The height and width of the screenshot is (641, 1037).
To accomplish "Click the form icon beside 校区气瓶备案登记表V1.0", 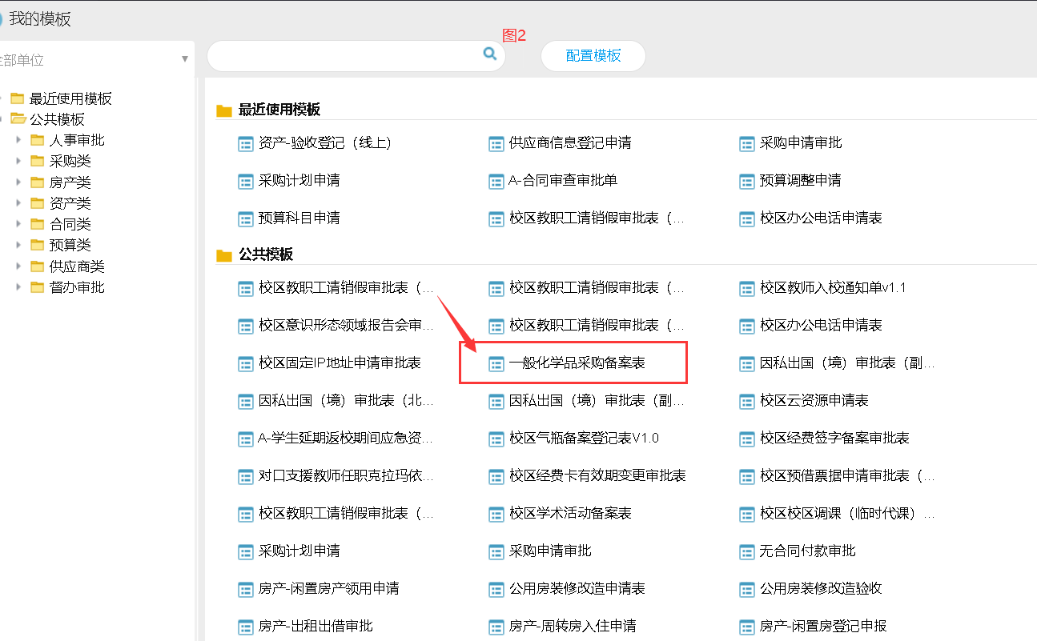I will click(x=496, y=439).
